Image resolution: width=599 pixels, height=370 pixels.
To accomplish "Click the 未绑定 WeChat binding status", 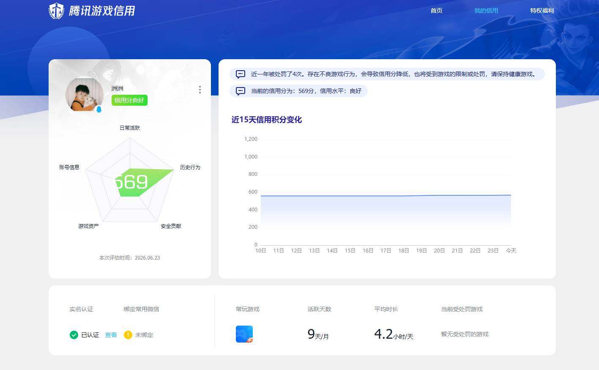I will 144,335.
